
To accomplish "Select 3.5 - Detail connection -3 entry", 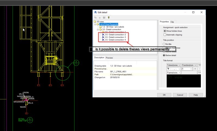I will pos(115,37).
